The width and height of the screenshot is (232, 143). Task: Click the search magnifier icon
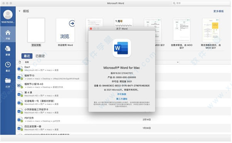coord(174,3)
